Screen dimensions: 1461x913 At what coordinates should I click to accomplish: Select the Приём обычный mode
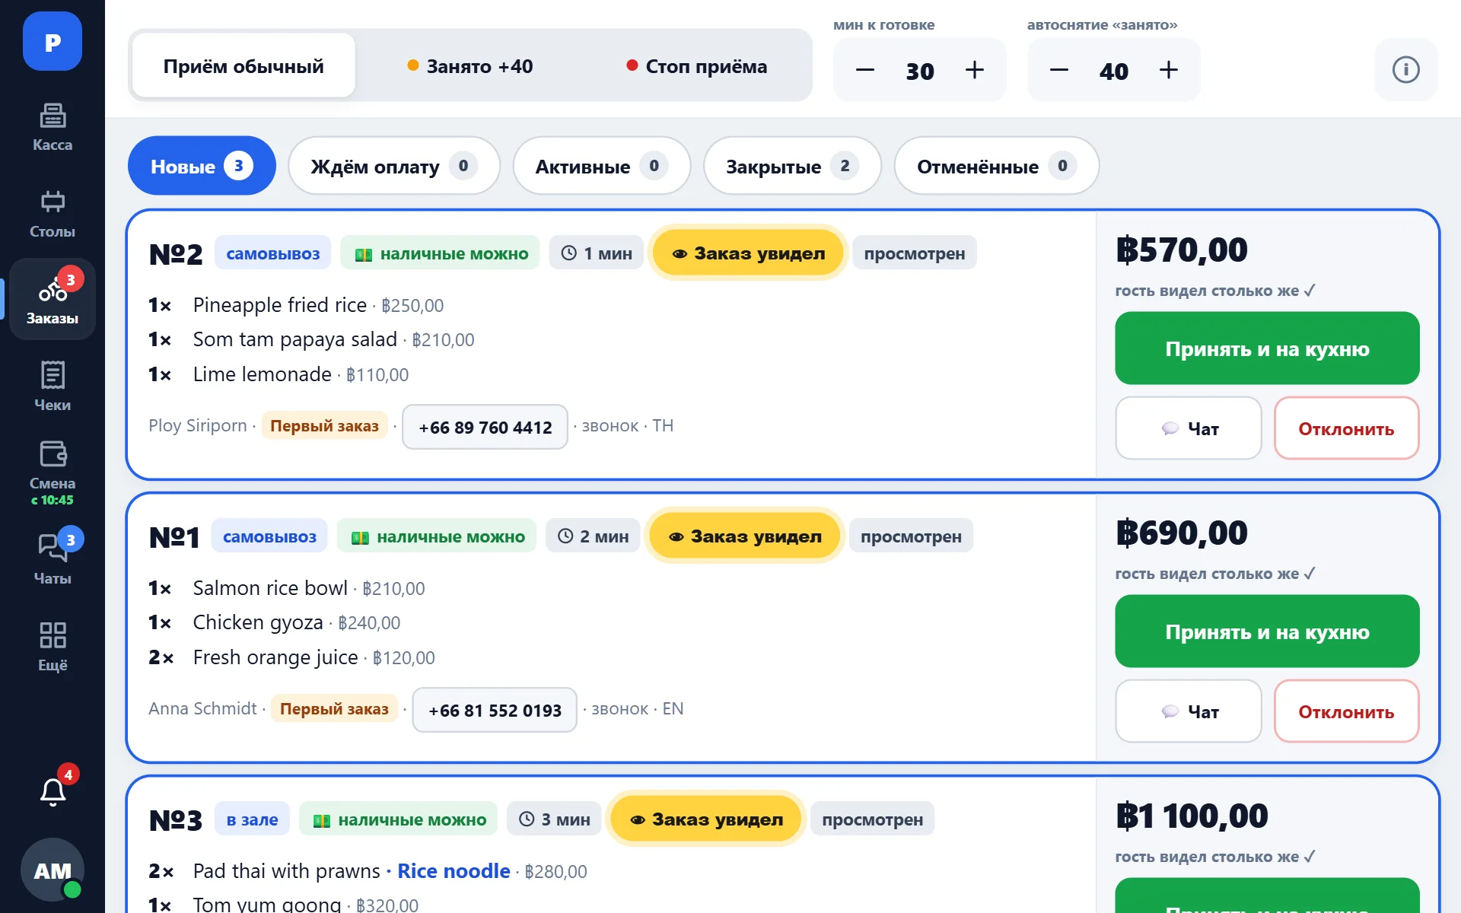coord(243,66)
